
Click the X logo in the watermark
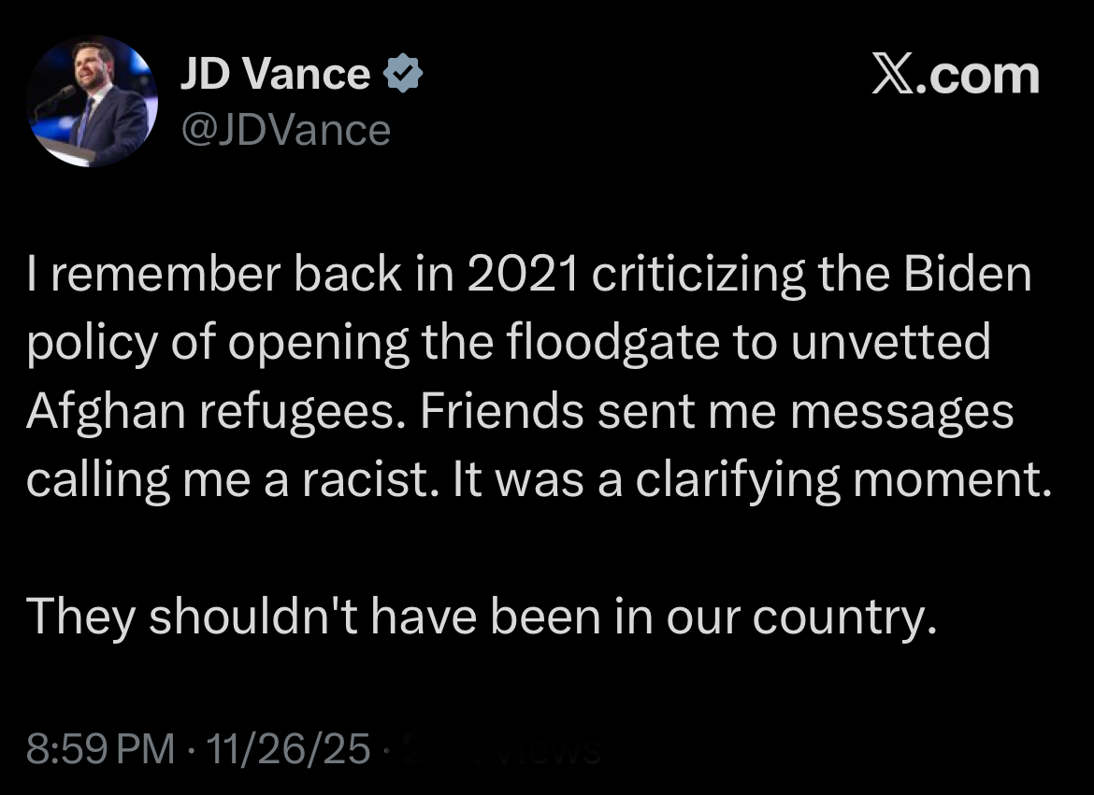click(x=896, y=75)
